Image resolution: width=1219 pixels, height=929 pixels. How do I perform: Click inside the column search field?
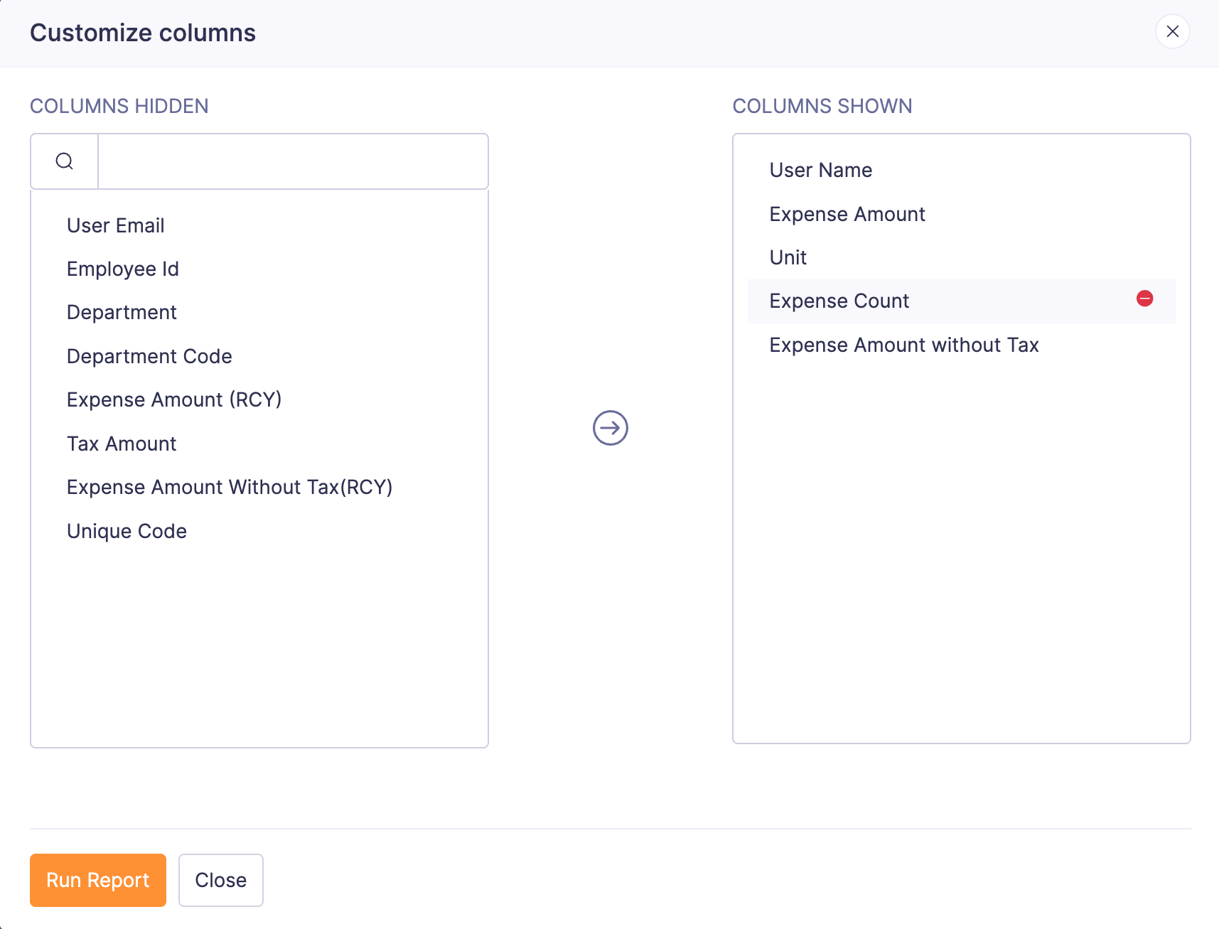click(x=291, y=161)
